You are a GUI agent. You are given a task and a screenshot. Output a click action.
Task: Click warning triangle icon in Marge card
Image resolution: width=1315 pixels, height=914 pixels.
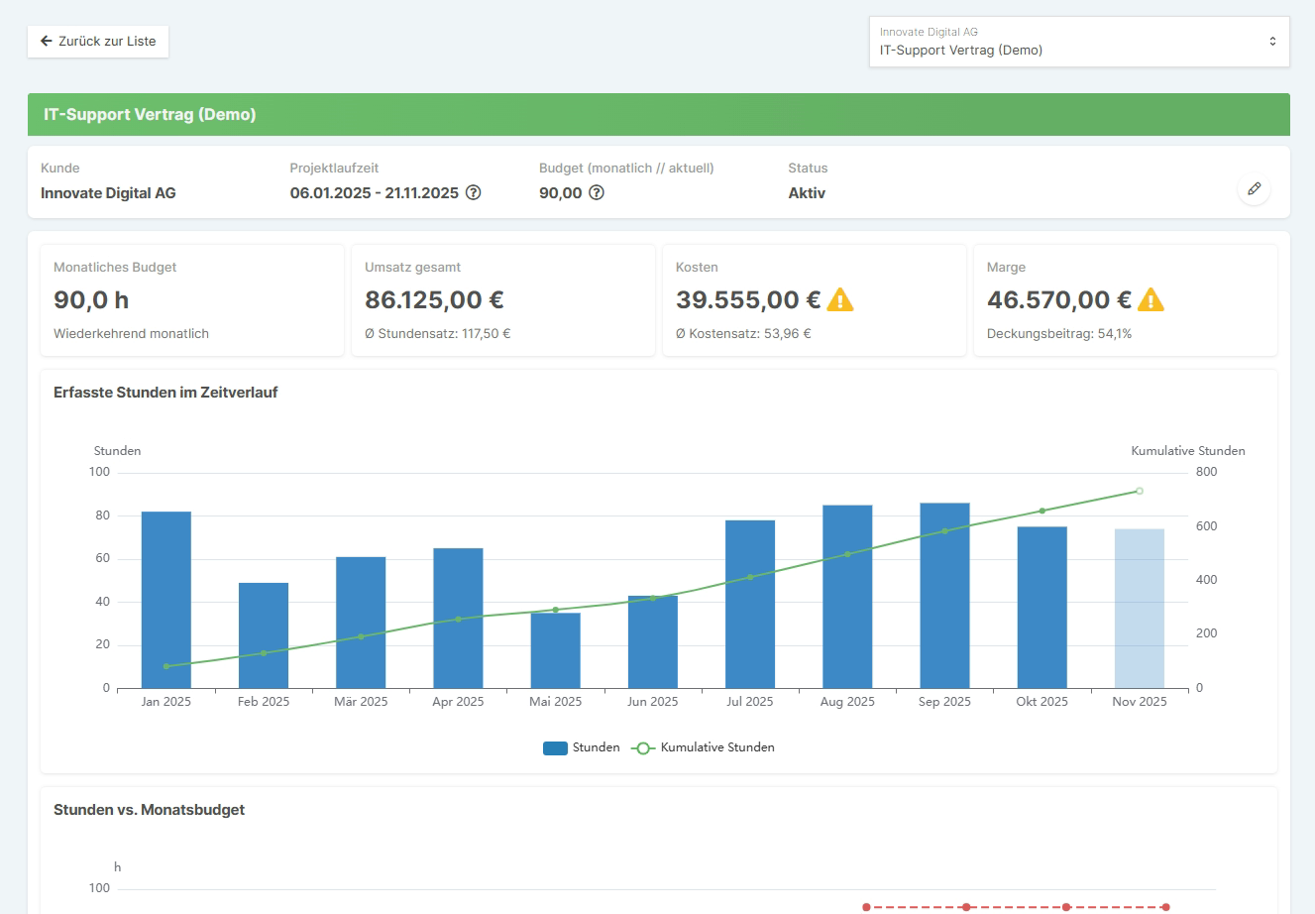pyautogui.click(x=1151, y=299)
